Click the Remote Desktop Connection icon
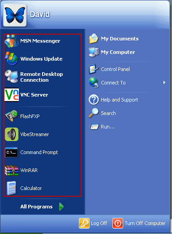Viewport: 172px width, 234px height. click(x=12, y=76)
